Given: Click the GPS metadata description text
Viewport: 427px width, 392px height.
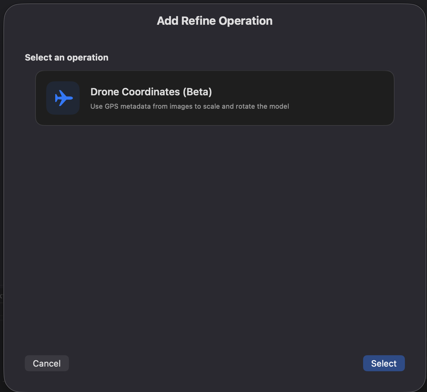Looking at the screenshot, I should (189, 106).
